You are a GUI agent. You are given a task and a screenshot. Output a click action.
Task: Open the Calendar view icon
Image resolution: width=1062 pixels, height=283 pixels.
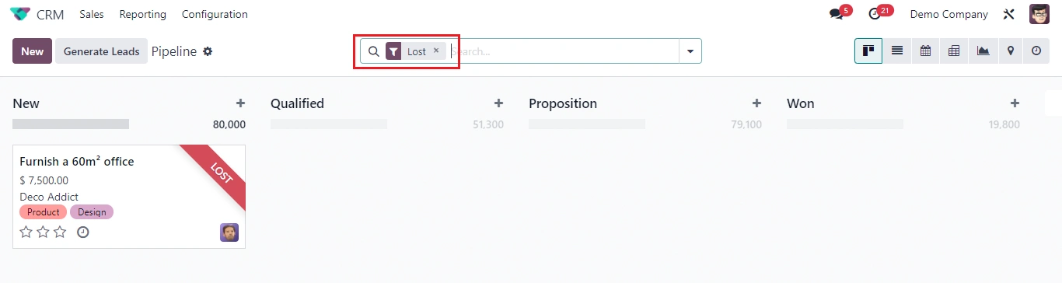[925, 51]
